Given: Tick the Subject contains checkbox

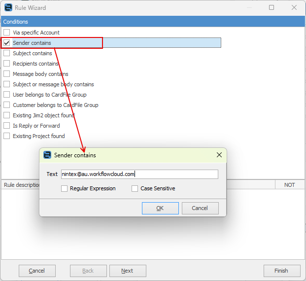Looking at the screenshot, I should [6, 53].
